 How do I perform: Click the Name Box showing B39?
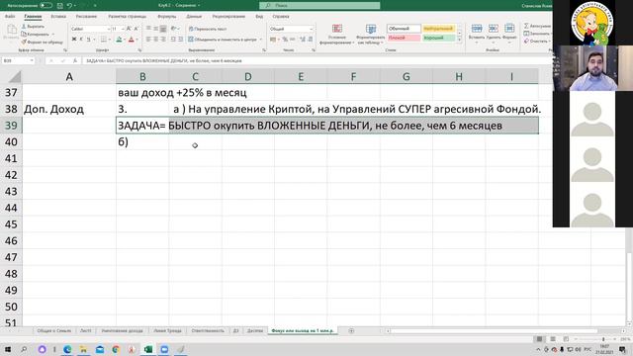pyautogui.click(x=18, y=60)
